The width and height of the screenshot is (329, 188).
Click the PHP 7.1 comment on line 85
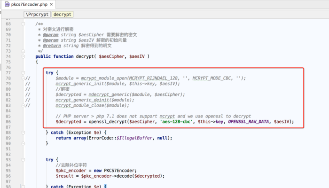tap(153, 116)
